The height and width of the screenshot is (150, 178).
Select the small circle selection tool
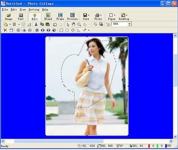[73, 30]
